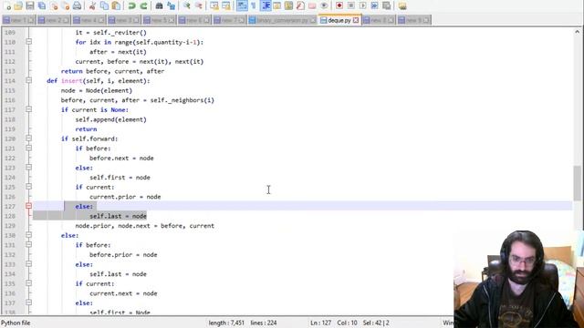The width and height of the screenshot is (584, 328).
Task: Click 'Sel : 42 | 2' status entry
Action: pos(376,323)
